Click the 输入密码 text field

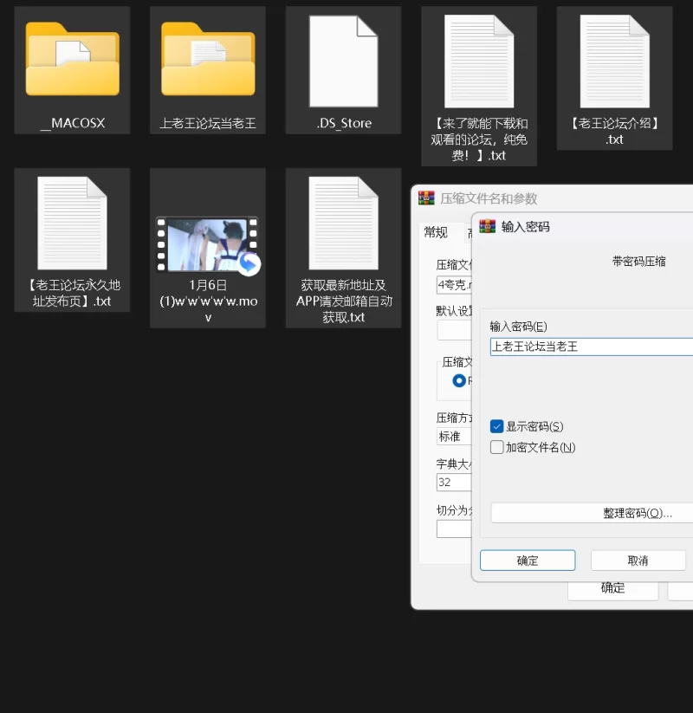(x=591, y=347)
